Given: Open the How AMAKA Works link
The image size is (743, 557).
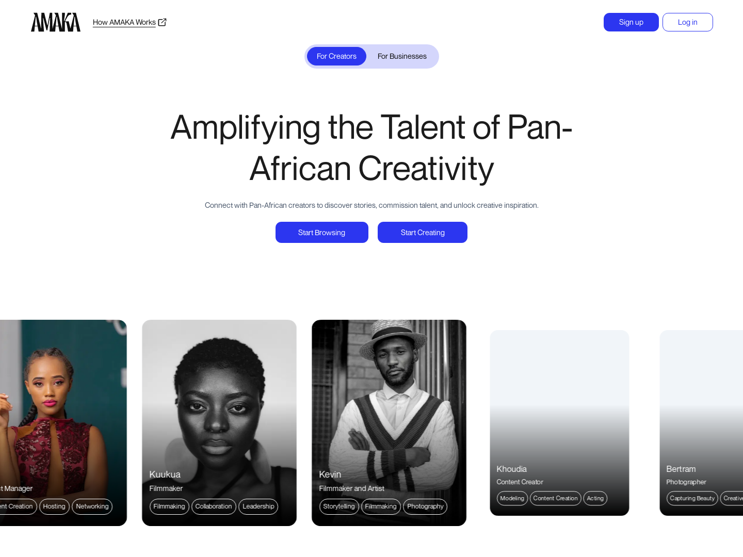Looking at the screenshot, I should click(124, 22).
